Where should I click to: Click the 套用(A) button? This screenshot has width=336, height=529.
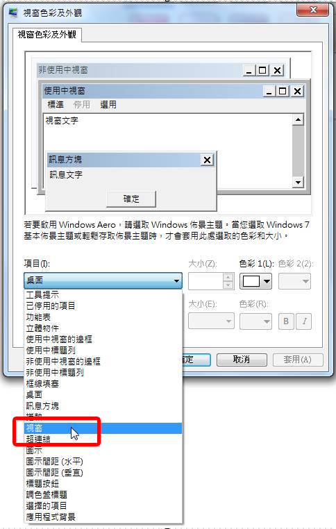click(298, 360)
